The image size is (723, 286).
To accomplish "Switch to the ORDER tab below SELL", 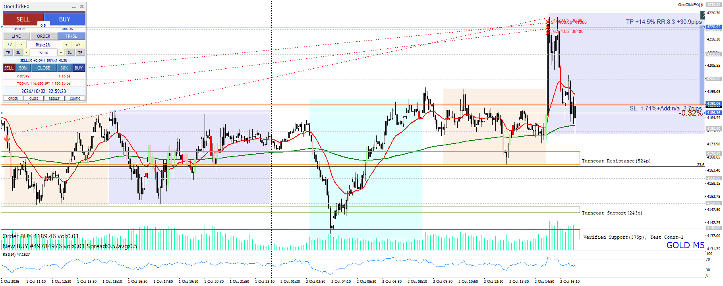I will 44,36.
